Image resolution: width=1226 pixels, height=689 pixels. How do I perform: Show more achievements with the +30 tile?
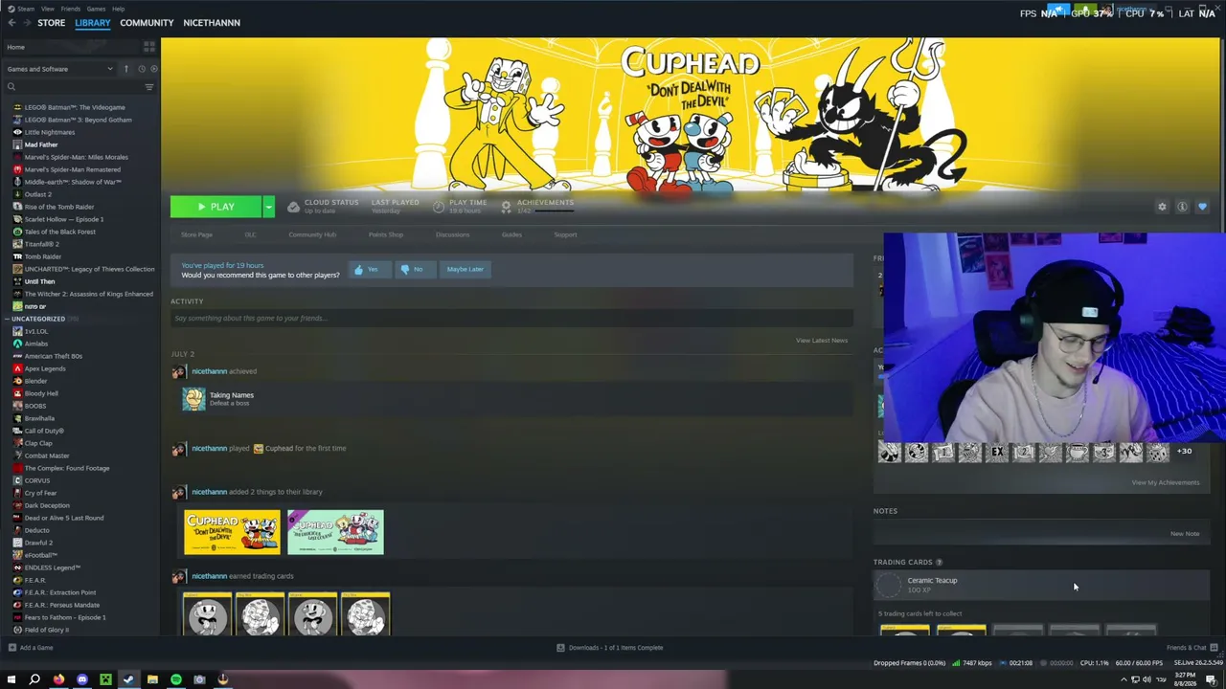(1184, 452)
